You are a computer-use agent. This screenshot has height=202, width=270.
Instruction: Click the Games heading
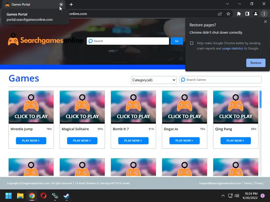click(24, 78)
